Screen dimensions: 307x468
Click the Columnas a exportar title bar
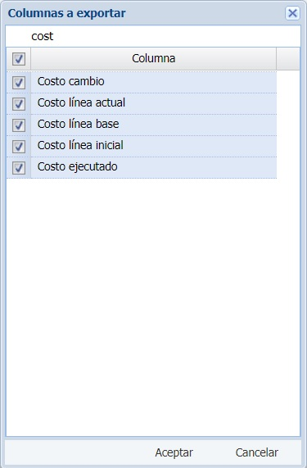tap(143, 13)
